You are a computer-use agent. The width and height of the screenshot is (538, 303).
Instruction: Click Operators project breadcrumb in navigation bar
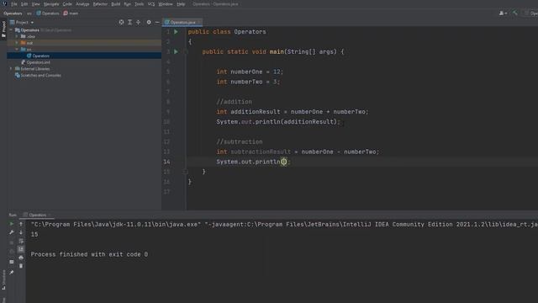coord(13,13)
